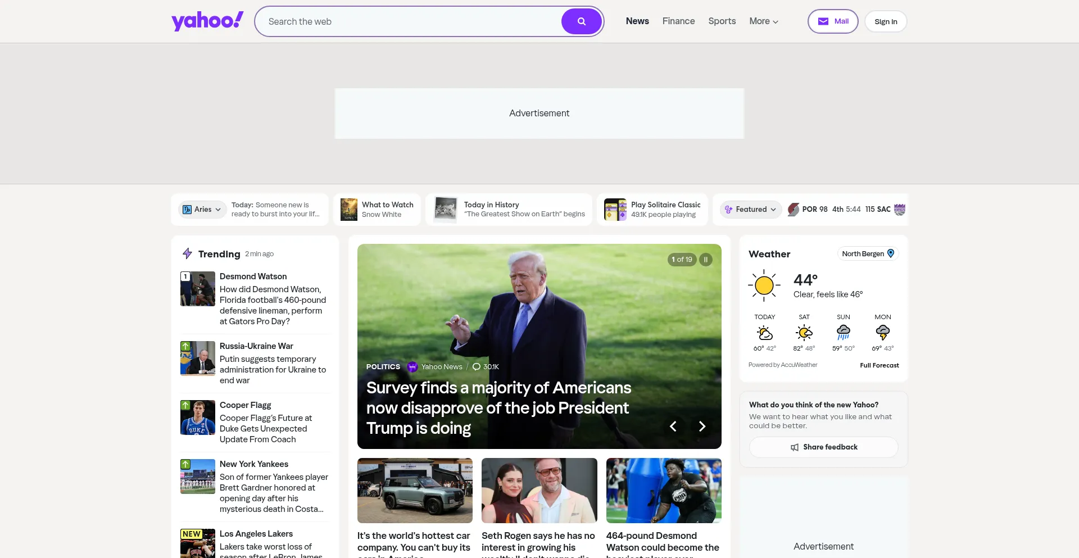
Task: Click the POLITICS category label
Action: pos(383,367)
